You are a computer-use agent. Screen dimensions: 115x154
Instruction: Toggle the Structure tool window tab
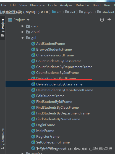coord(3,139)
